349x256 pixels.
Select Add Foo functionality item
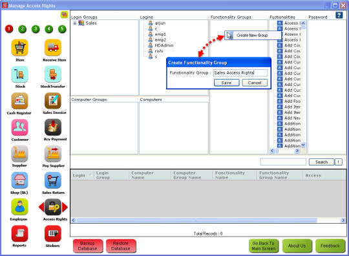pos(292,101)
